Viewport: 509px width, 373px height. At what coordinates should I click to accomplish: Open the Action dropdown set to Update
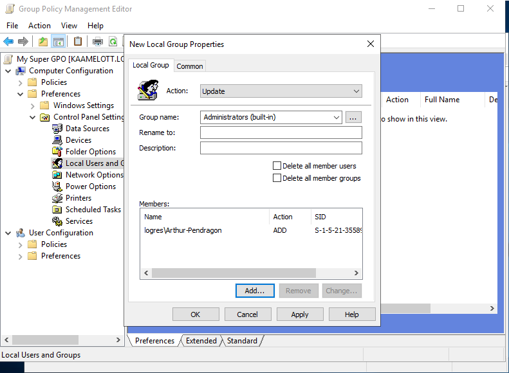(281, 91)
